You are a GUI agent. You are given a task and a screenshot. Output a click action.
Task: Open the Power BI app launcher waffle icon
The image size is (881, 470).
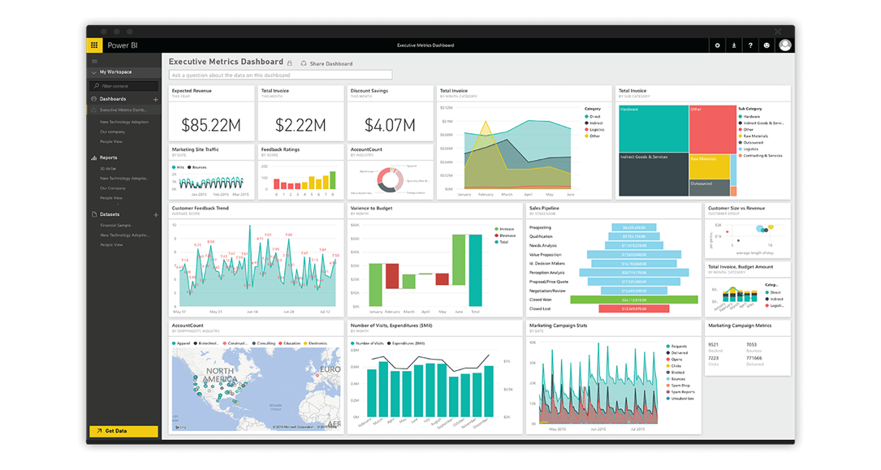(x=93, y=45)
